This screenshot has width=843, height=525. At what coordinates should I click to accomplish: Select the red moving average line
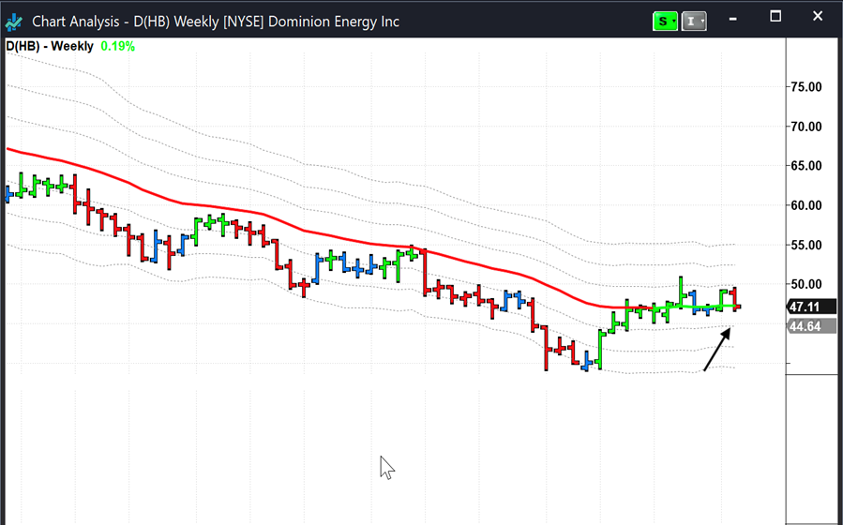pyautogui.click(x=281, y=219)
